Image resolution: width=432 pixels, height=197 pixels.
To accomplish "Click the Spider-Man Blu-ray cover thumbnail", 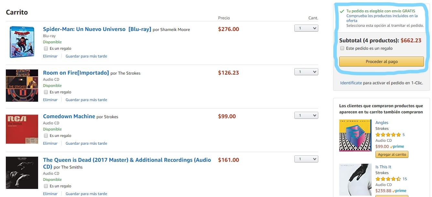I will (22, 42).
